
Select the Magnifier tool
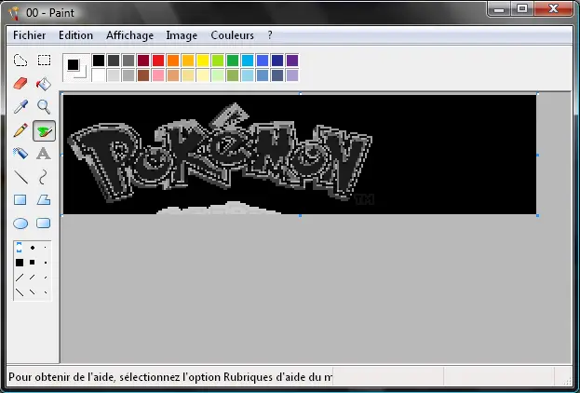[44, 107]
